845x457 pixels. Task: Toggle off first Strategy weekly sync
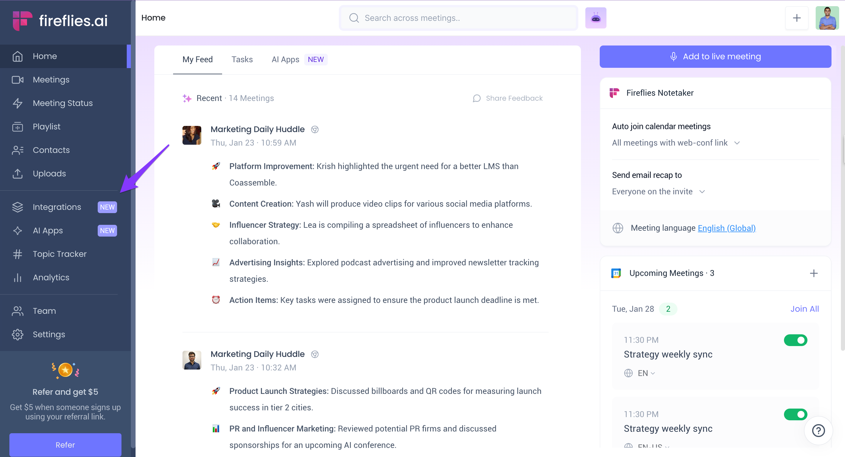795,340
